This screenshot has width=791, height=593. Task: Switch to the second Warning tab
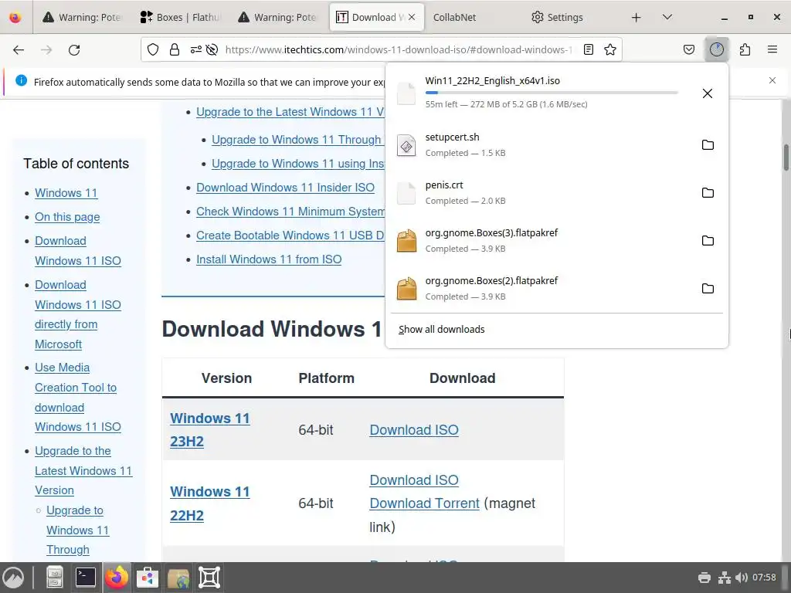(278, 17)
